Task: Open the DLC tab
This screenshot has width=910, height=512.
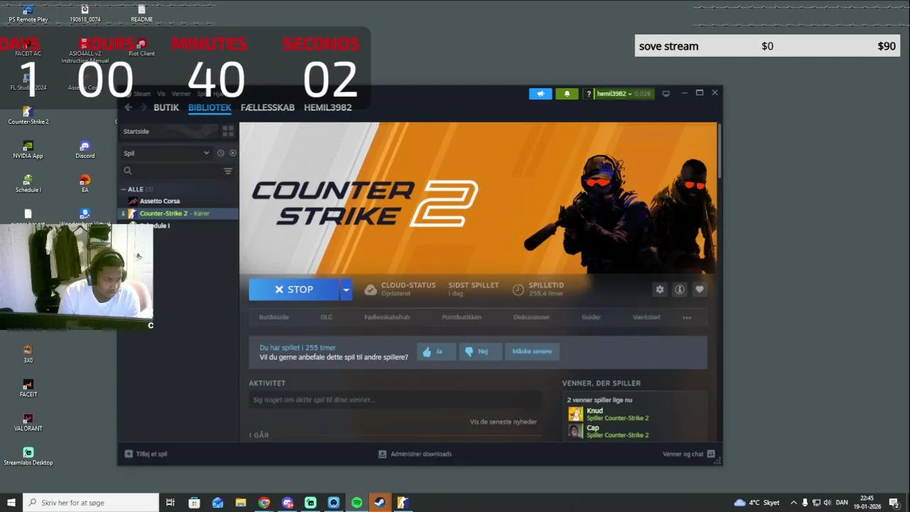Action: (326, 317)
